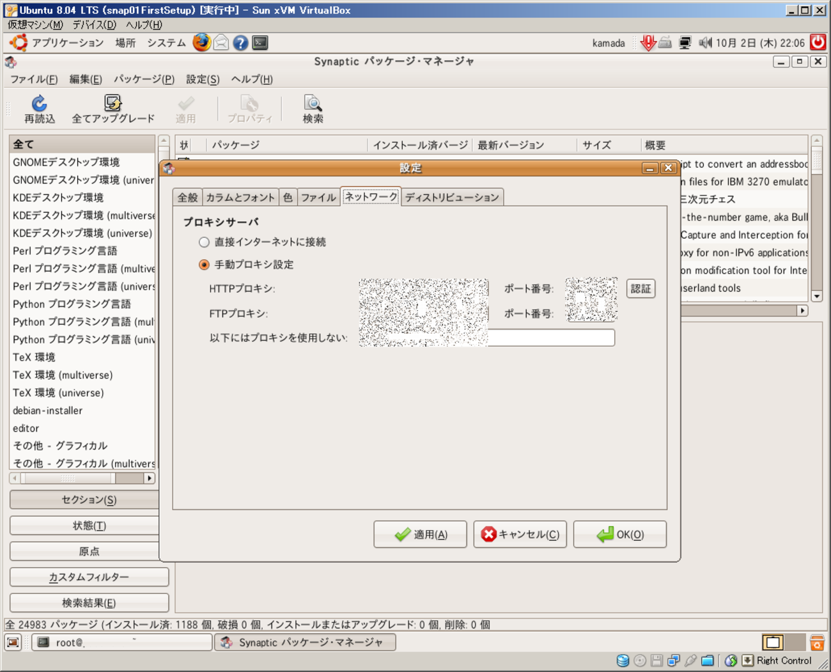Open the Places (場所) panel menu
831x672 pixels.
[125, 43]
